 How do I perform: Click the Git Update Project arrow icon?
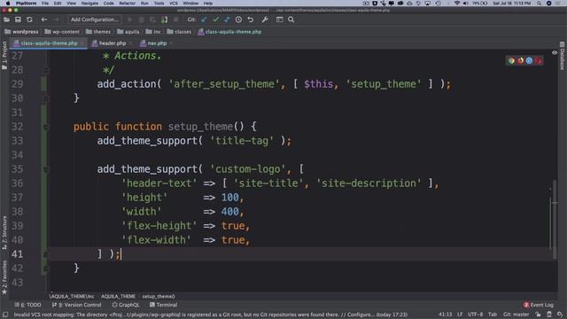tap(204, 19)
